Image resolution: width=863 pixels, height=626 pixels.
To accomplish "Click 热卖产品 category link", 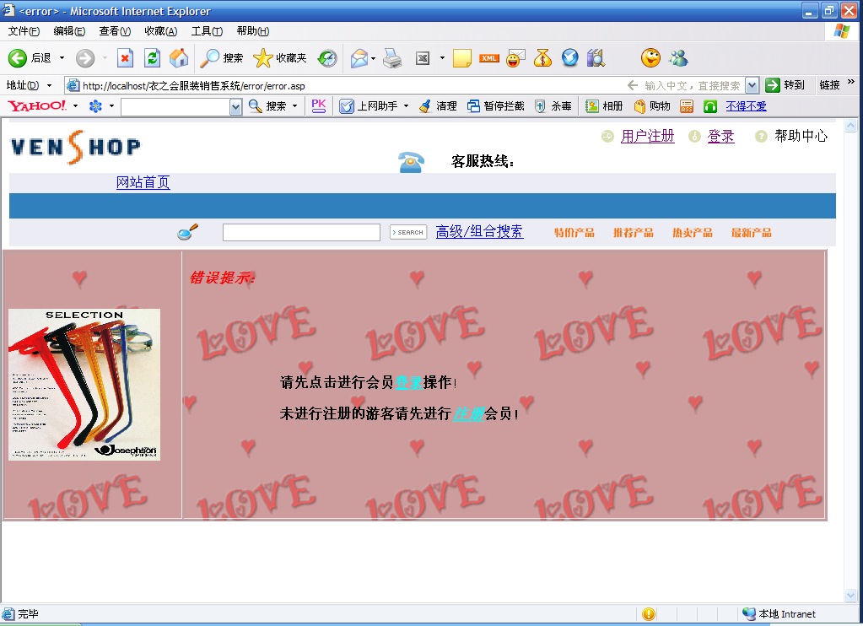I will (x=693, y=233).
